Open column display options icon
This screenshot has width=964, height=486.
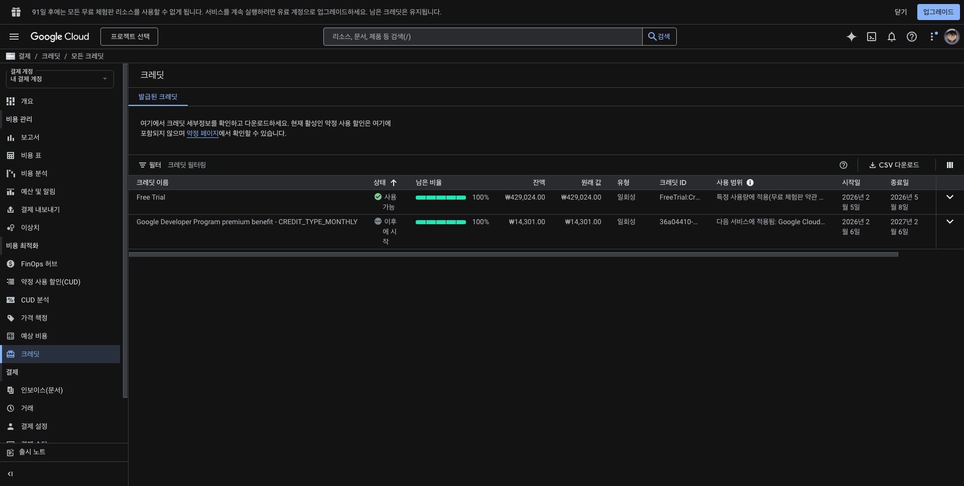point(949,165)
